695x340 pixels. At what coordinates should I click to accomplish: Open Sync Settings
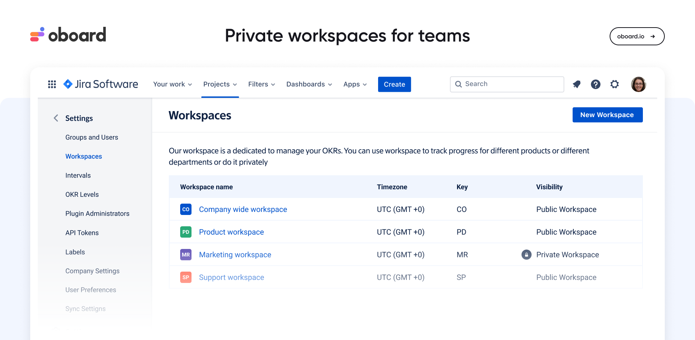pos(85,309)
